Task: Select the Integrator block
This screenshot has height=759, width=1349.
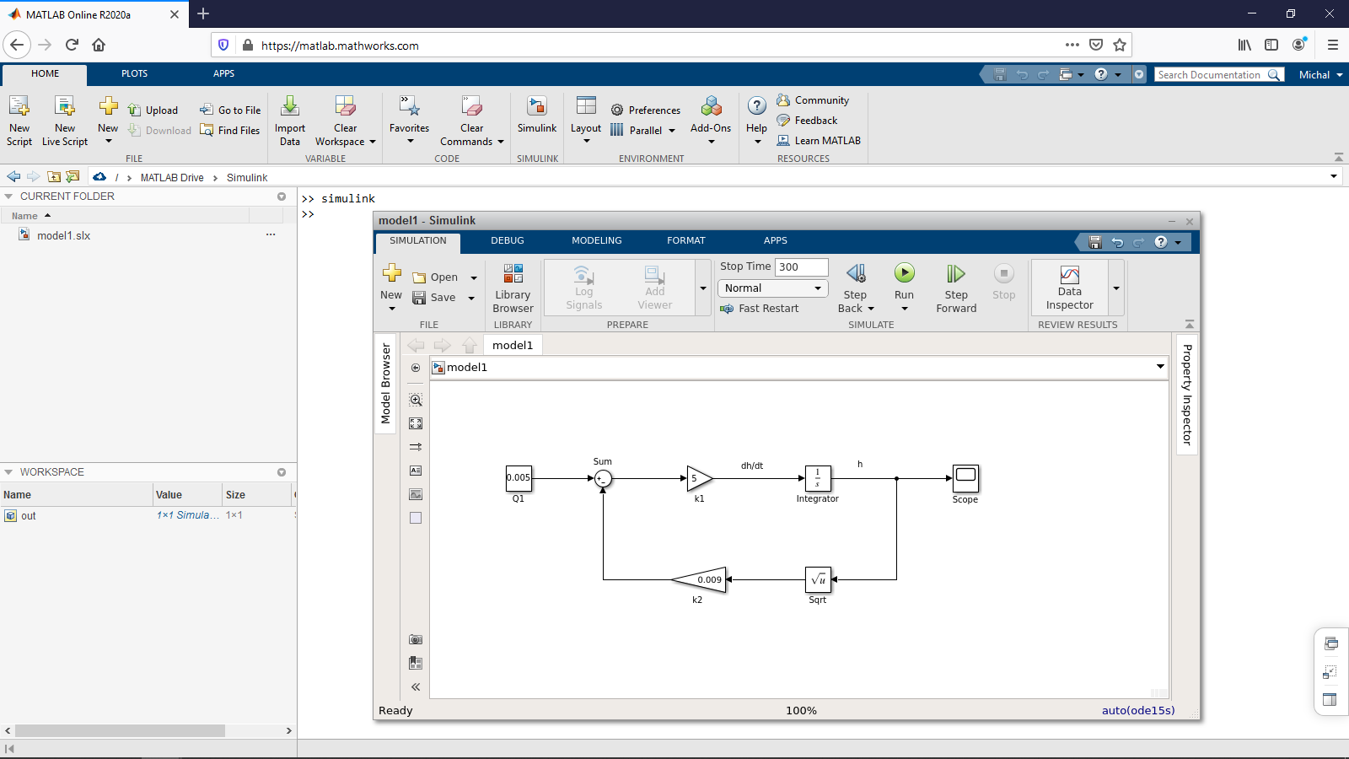Action: click(x=818, y=478)
